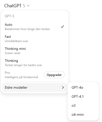Click the right arrow on Eldre modeller
Image resolution: width=102 pixels, height=122 pixels.
click(x=63, y=87)
